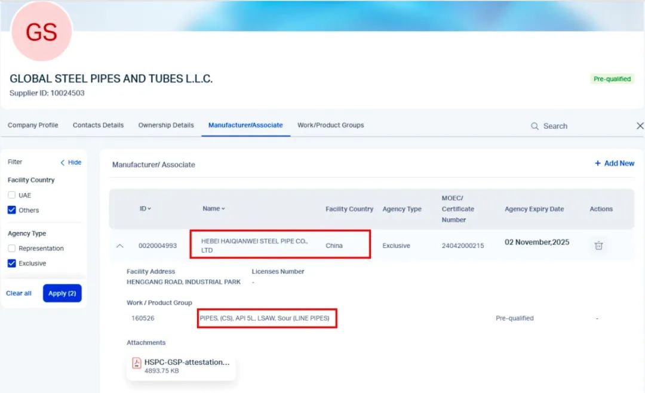Sort table by Name column
The image size is (645, 393).
213,209
